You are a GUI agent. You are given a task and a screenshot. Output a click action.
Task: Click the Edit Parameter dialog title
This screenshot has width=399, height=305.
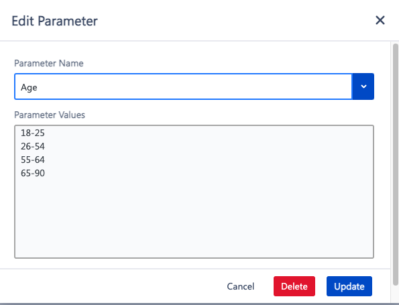pos(54,21)
